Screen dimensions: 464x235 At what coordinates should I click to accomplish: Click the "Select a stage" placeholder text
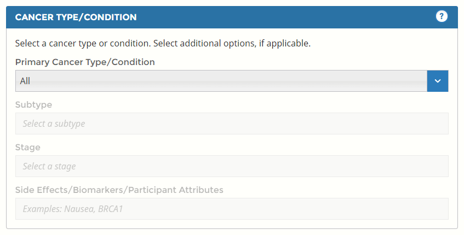click(x=49, y=166)
